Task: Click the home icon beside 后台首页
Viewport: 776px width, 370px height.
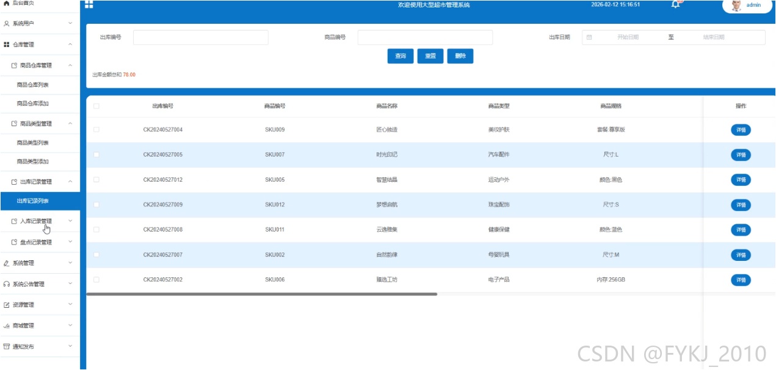Action: [7, 4]
